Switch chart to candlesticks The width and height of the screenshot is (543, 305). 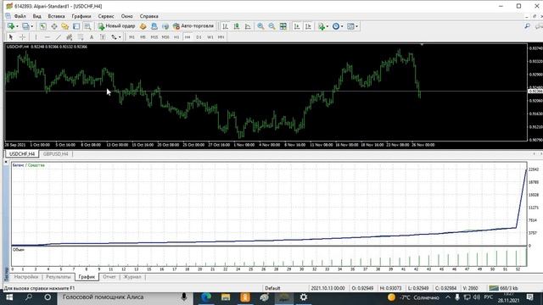(x=237, y=26)
